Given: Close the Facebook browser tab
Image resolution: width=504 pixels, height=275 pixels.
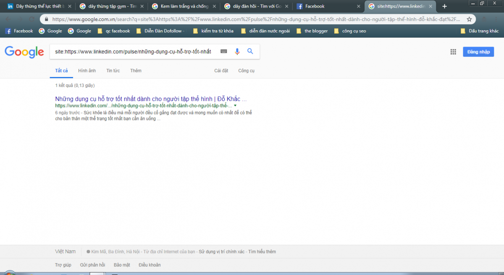Looking at the screenshot, I should click(x=358, y=6).
